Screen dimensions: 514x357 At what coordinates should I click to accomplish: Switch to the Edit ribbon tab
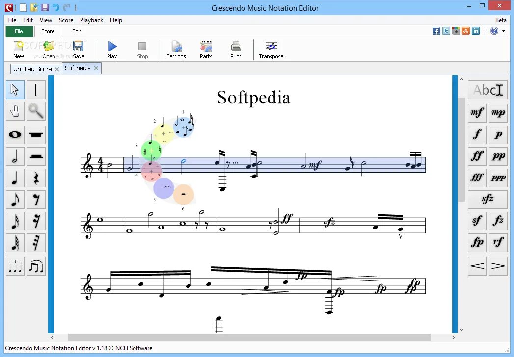[77, 31]
